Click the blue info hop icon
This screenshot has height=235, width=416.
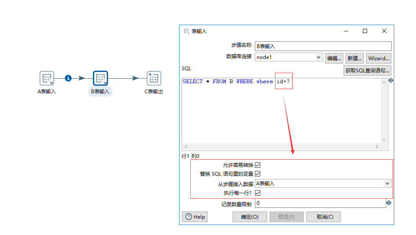(x=68, y=78)
